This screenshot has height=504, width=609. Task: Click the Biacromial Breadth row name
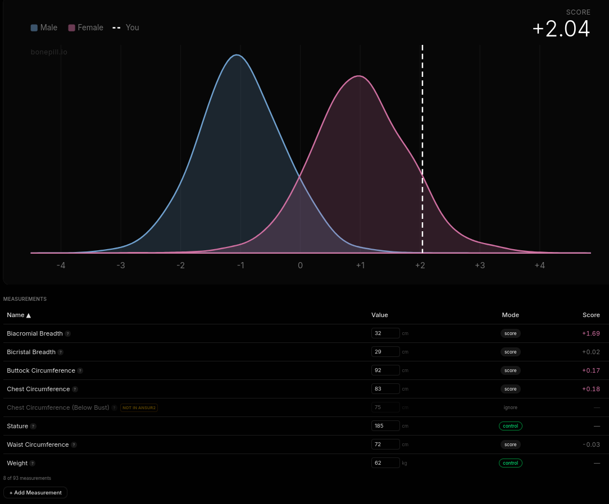coord(35,334)
